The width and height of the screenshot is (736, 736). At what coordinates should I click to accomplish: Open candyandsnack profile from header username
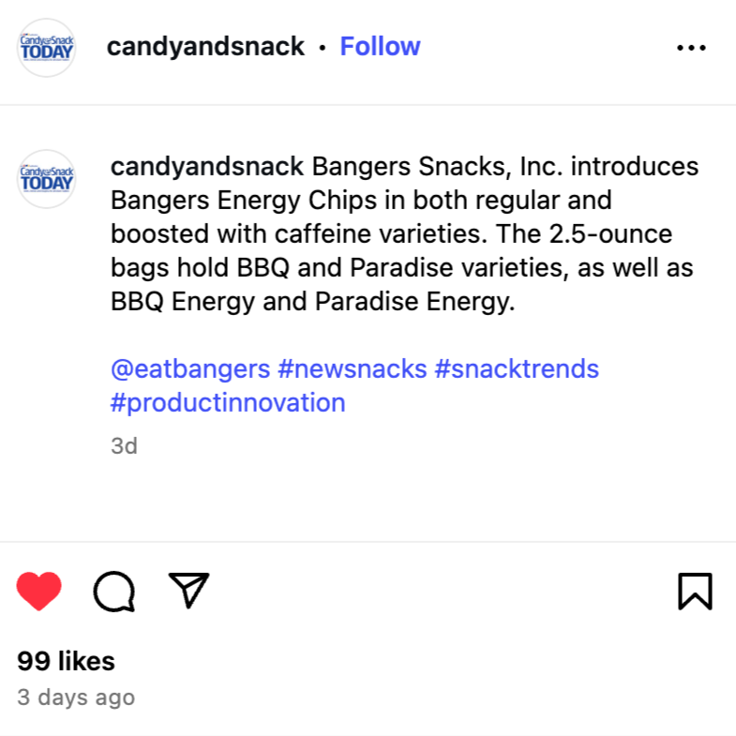[205, 47]
